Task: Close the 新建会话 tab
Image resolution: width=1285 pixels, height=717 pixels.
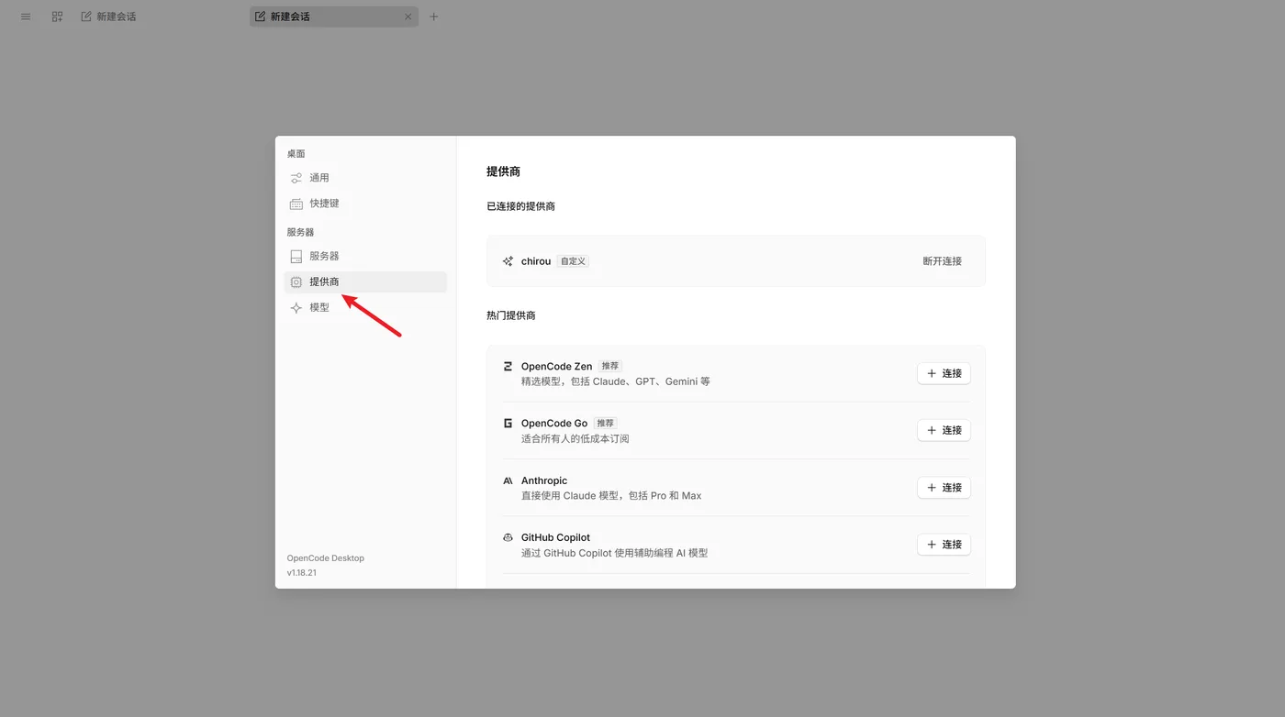Action: (x=408, y=17)
